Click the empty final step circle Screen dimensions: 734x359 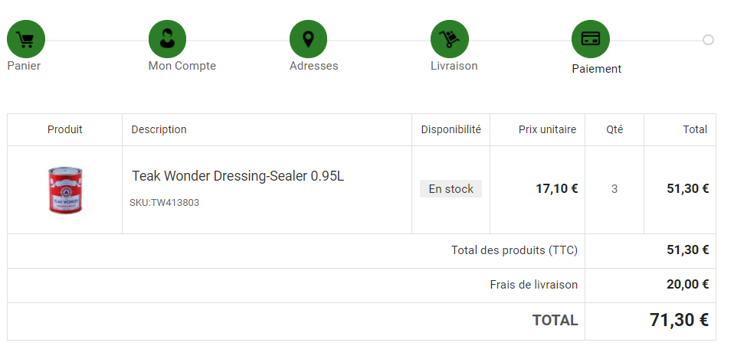point(708,40)
